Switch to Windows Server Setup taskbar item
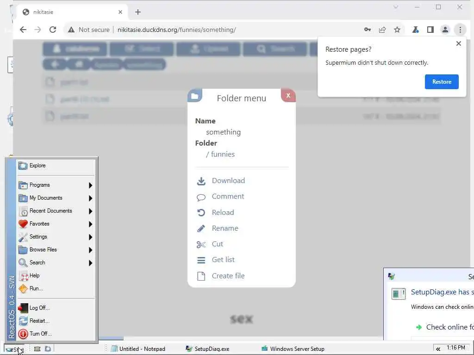Image resolution: width=474 pixels, height=355 pixels. pyautogui.click(x=293, y=349)
